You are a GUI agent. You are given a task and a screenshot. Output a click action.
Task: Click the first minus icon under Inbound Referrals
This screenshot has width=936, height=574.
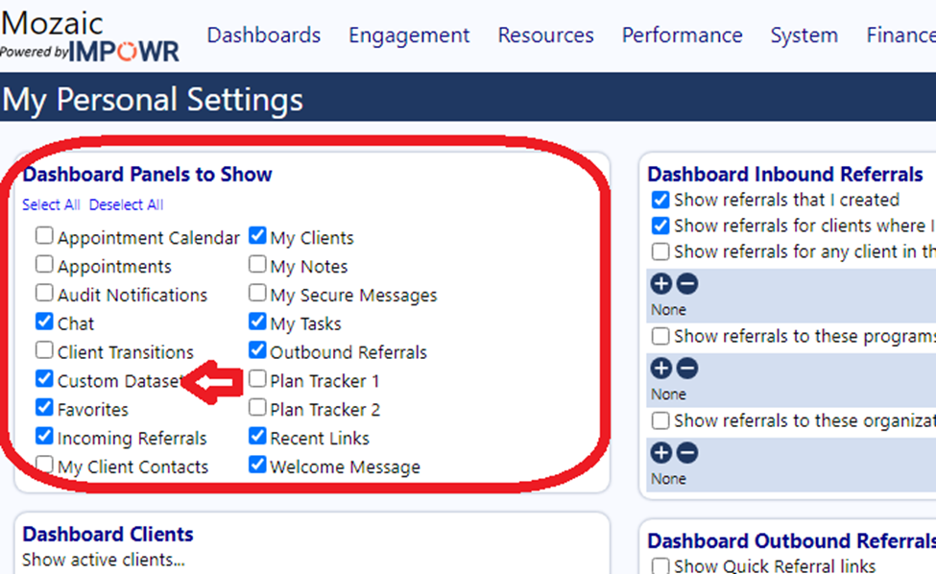[687, 283]
